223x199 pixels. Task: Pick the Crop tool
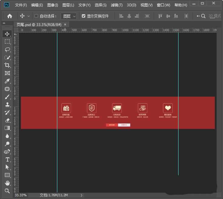coord(7,65)
